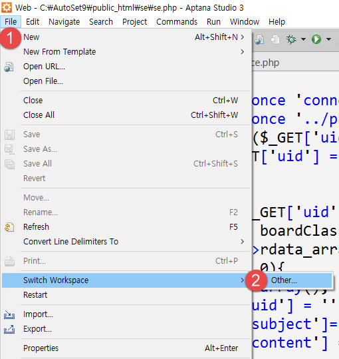Open the Project menu

click(134, 22)
